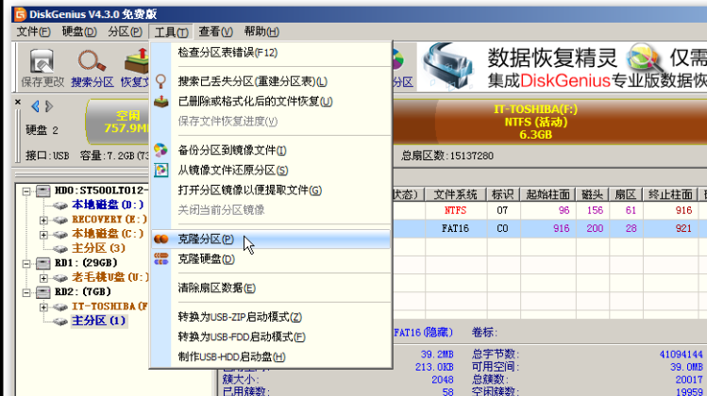This screenshot has height=396, width=707.
Task: Choose 克隆硬盘(D) menu entry
Action: (271, 259)
